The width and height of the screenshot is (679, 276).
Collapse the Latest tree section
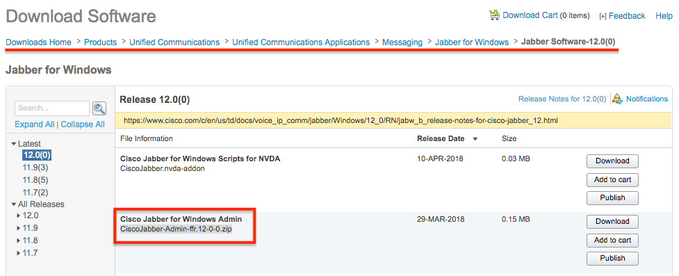pyautogui.click(x=14, y=144)
